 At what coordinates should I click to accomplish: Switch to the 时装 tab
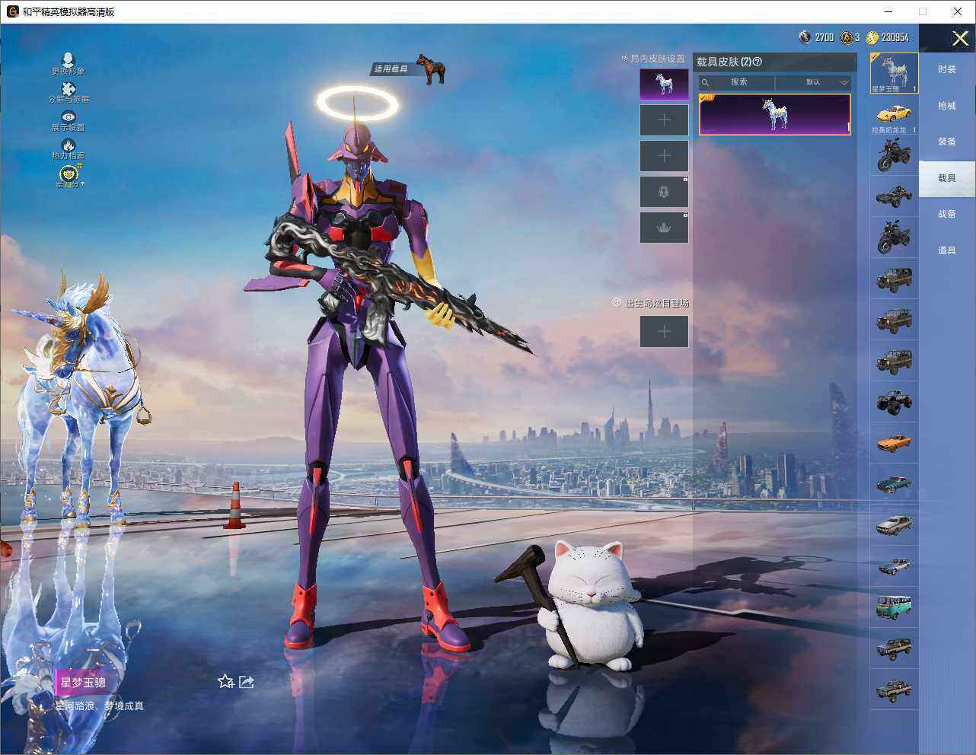click(947, 69)
